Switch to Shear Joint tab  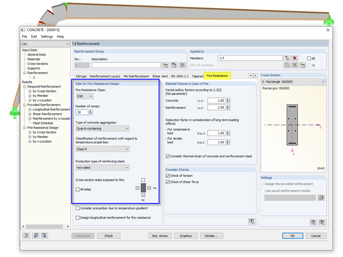(160, 76)
